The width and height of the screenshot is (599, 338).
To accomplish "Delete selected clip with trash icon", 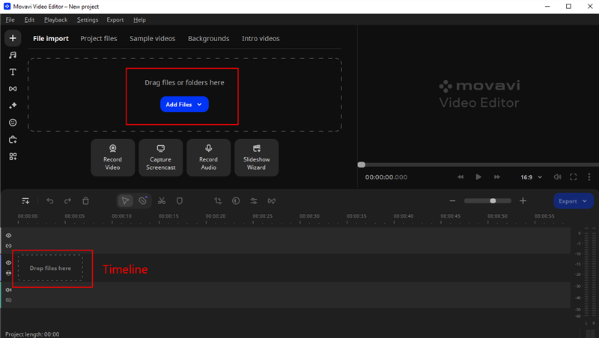I will 85,201.
